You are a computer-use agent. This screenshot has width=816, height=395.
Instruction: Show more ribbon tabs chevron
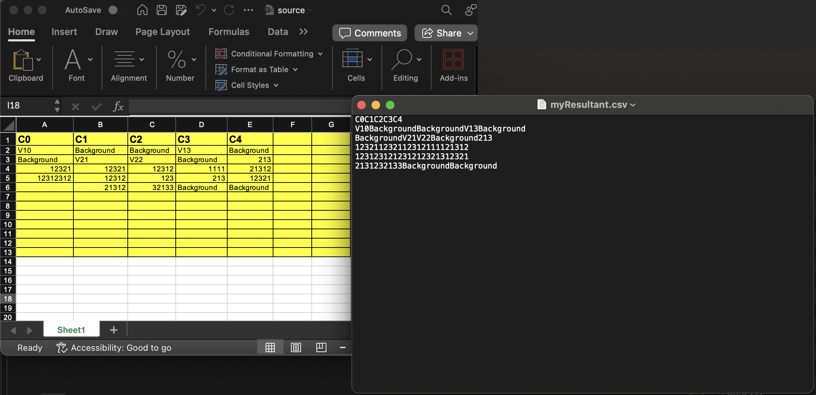[x=303, y=32]
